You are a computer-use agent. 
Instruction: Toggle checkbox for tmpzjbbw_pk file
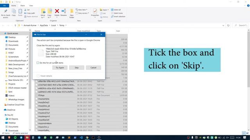36,106
